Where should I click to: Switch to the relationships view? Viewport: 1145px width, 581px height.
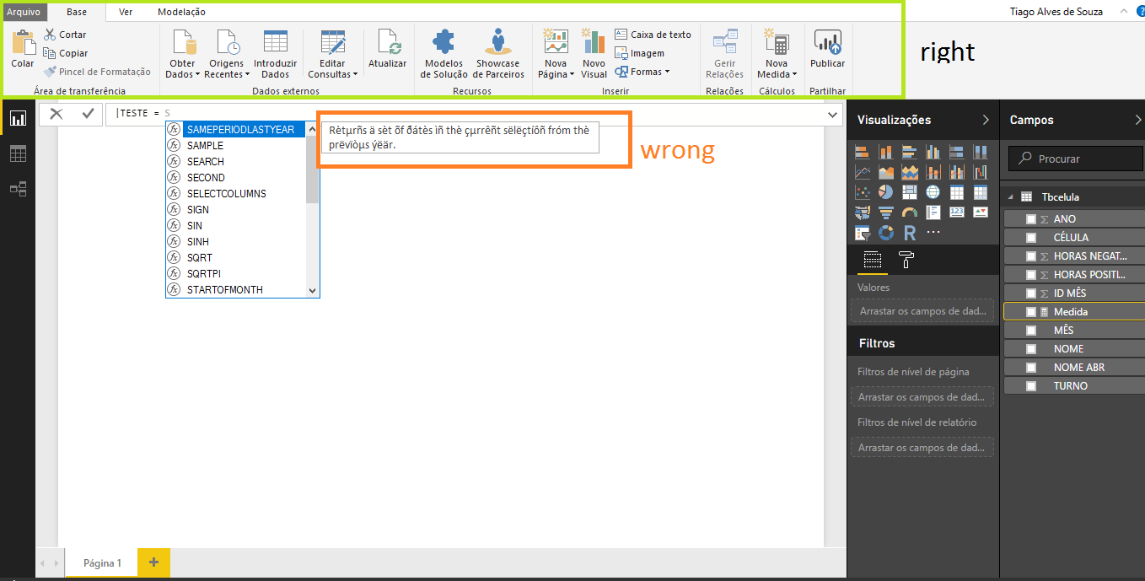pos(18,189)
